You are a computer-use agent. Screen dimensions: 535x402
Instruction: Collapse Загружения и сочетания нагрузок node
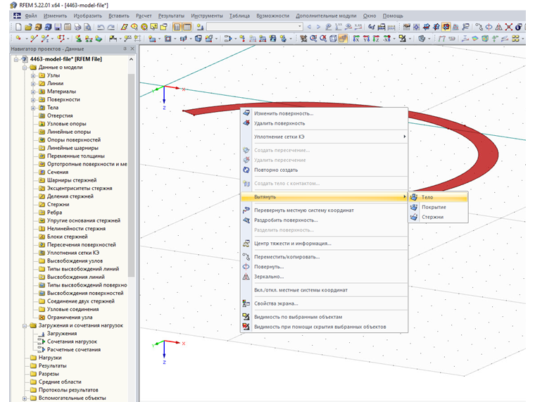pyautogui.click(x=25, y=325)
